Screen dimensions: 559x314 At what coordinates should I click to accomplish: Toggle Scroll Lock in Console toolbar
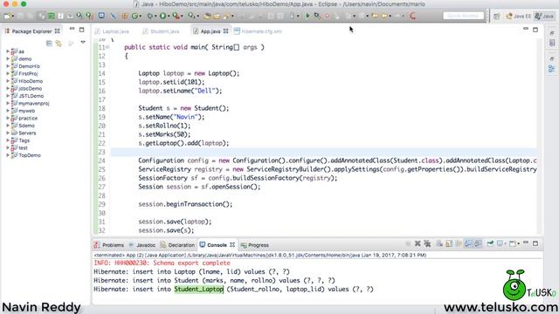point(449,244)
